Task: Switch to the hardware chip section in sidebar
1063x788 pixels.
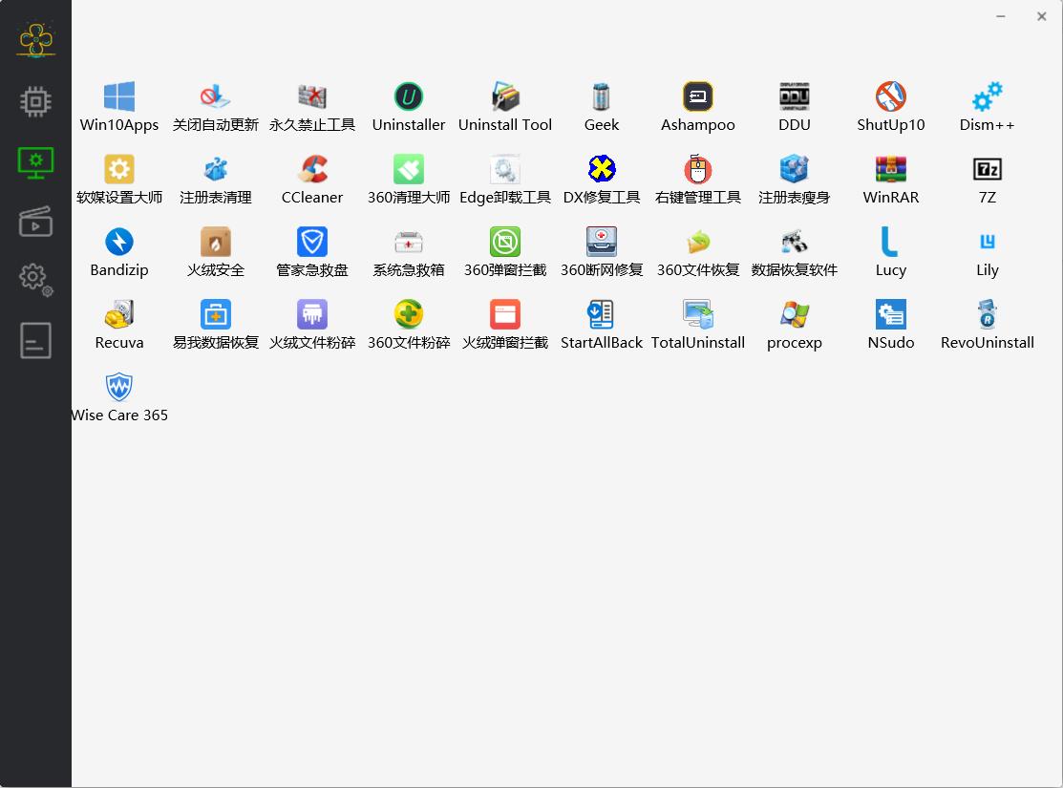Action: 35,102
